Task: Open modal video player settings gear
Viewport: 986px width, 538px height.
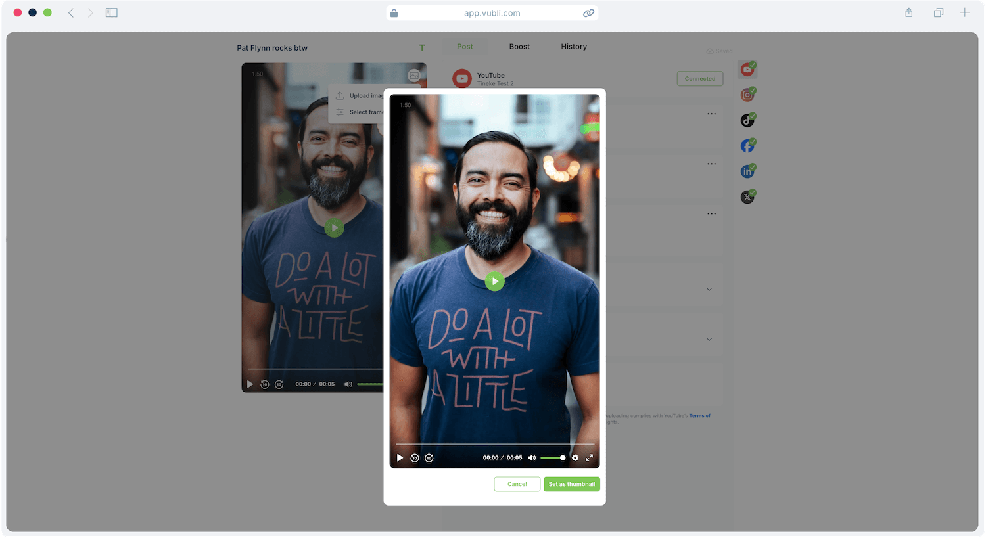Action: [x=575, y=458]
